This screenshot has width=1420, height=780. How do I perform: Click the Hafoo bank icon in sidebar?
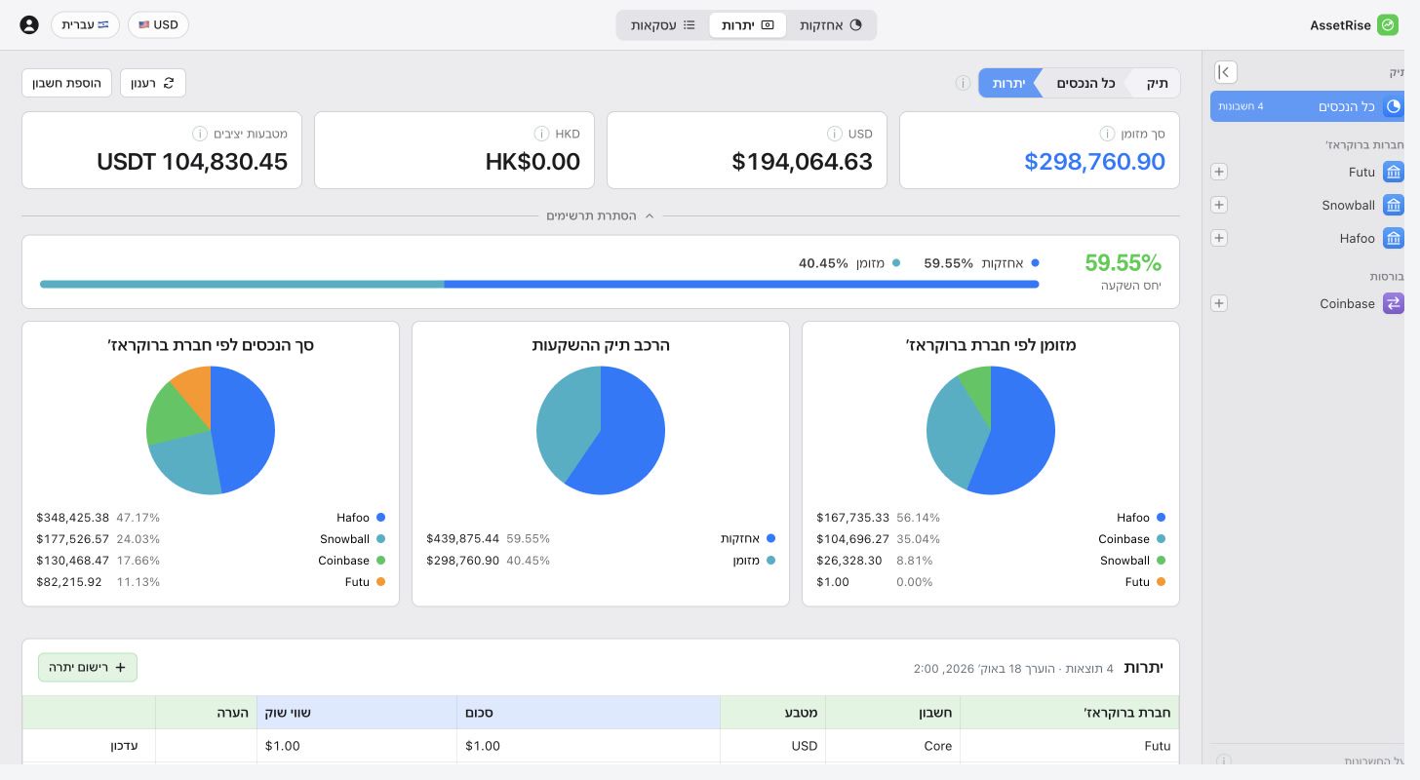(x=1394, y=239)
